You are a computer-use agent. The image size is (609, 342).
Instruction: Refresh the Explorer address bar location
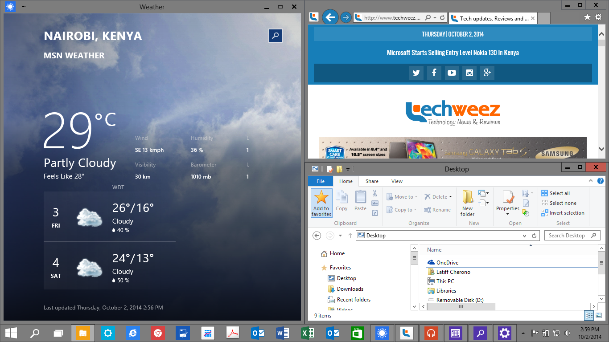[x=534, y=236]
